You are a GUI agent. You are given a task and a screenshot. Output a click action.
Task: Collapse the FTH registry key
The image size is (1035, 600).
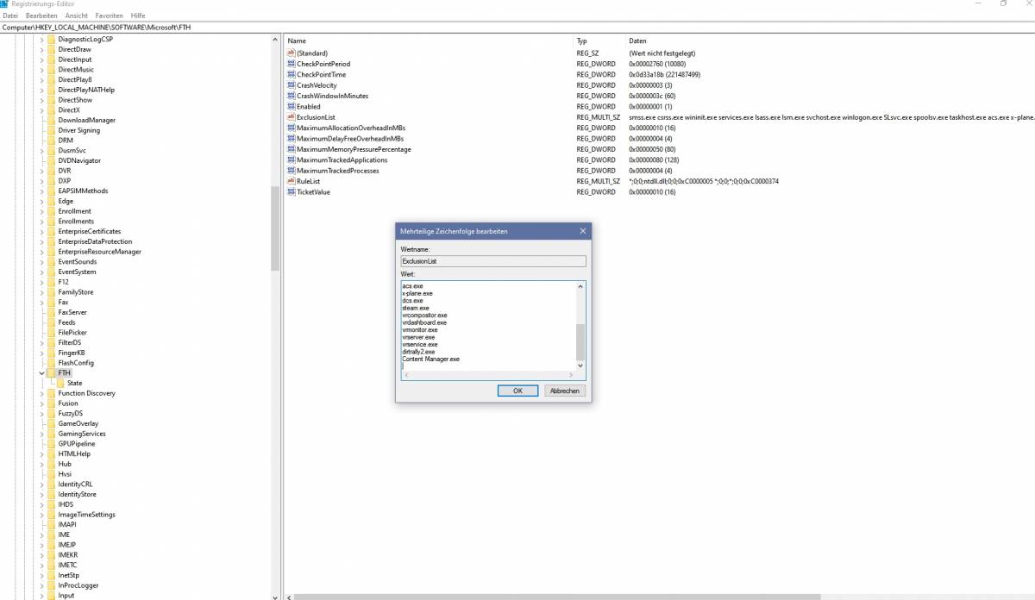[x=41, y=373]
